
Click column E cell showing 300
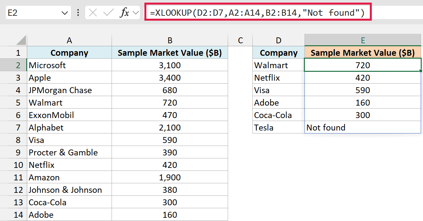click(363, 115)
